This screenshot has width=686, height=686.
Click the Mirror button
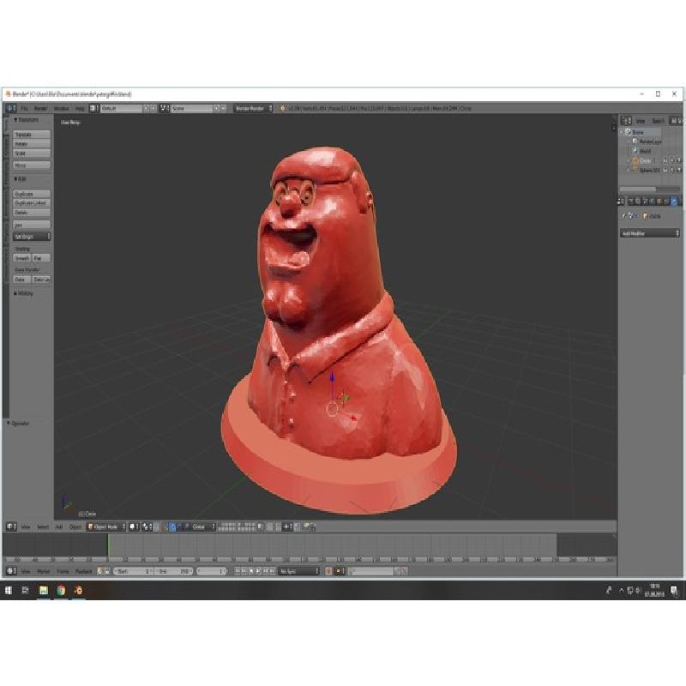[x=32, y=165]
